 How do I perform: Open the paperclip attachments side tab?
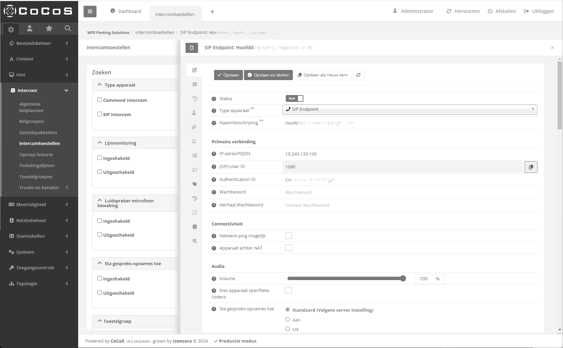(x=194, y=127)
